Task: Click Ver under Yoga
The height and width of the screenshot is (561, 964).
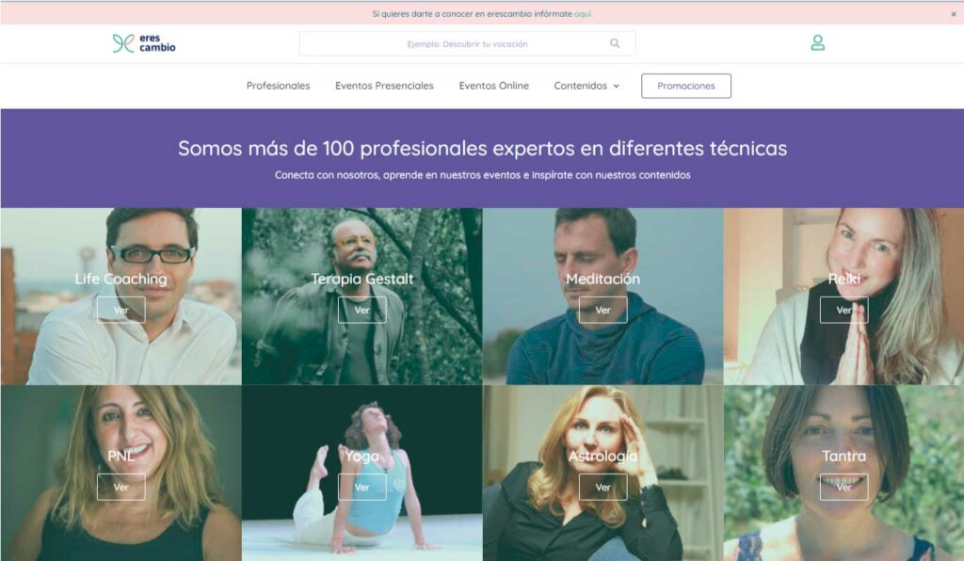Action: [x=362, y=487]
